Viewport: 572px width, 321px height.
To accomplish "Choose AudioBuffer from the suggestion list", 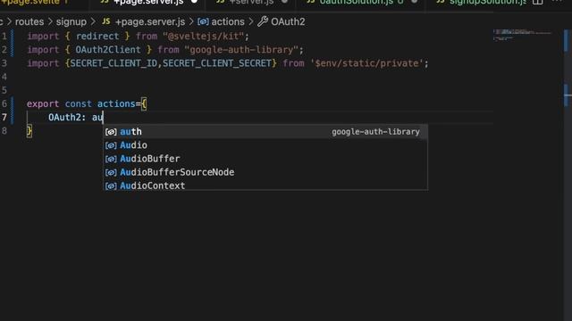I will pyautogui.click(x=265, y=159).
